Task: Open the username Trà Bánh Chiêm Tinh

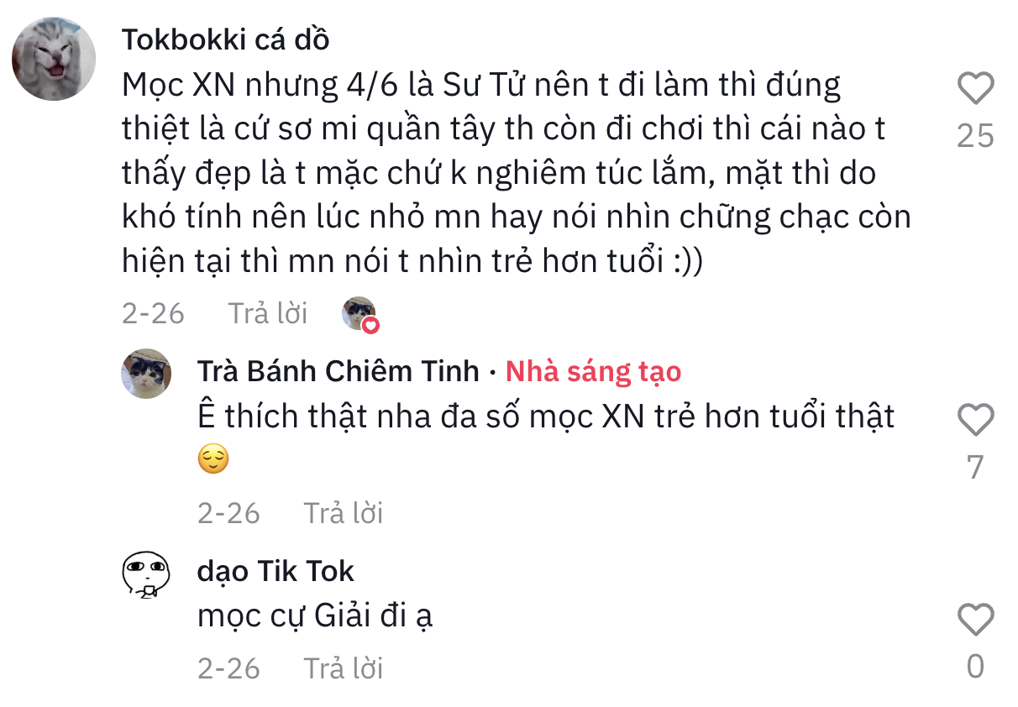Action: (x=338, y=371)
